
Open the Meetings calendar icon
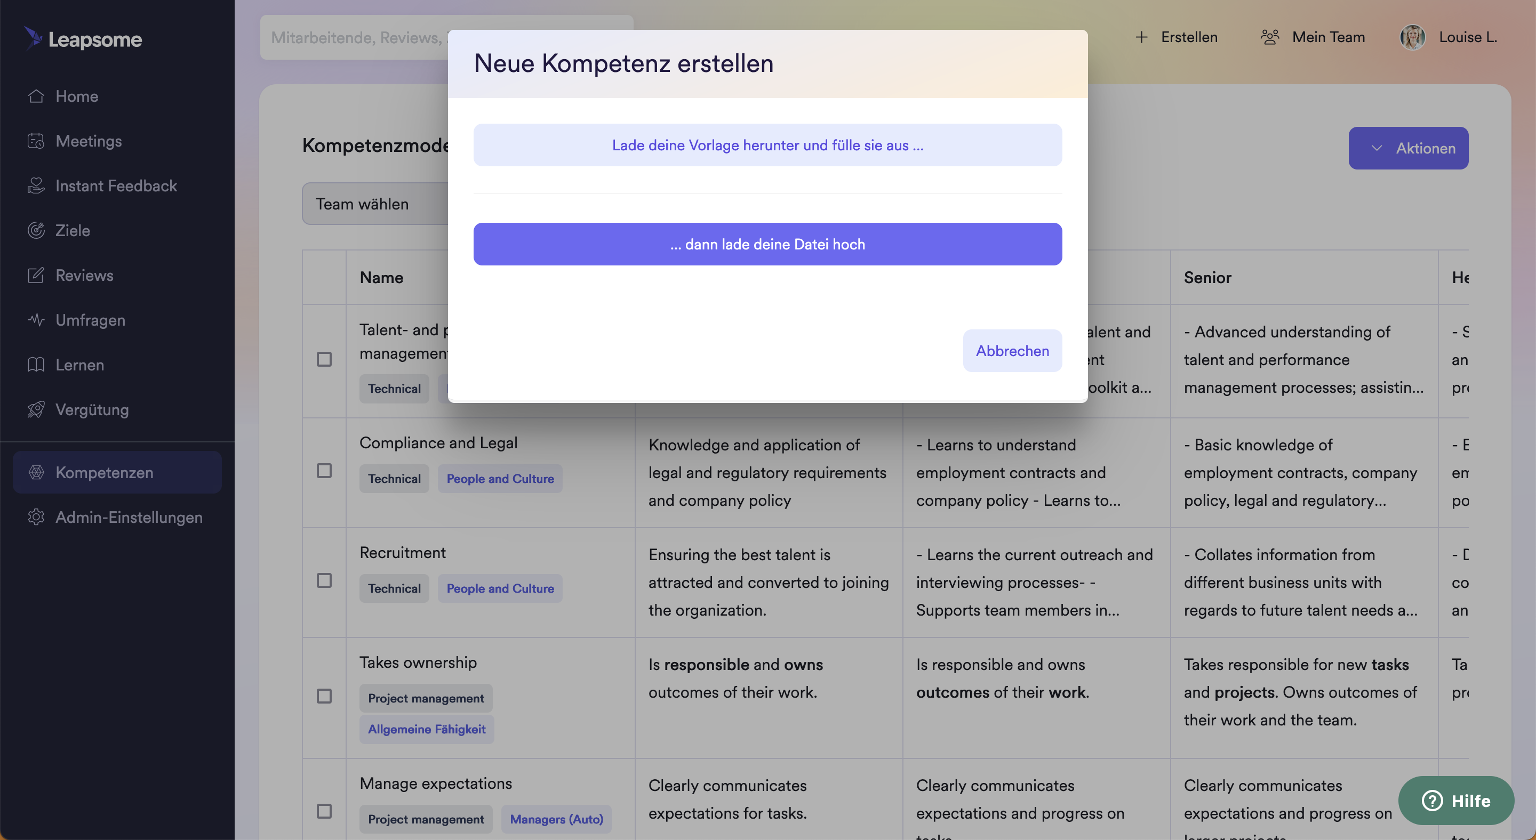36,141
